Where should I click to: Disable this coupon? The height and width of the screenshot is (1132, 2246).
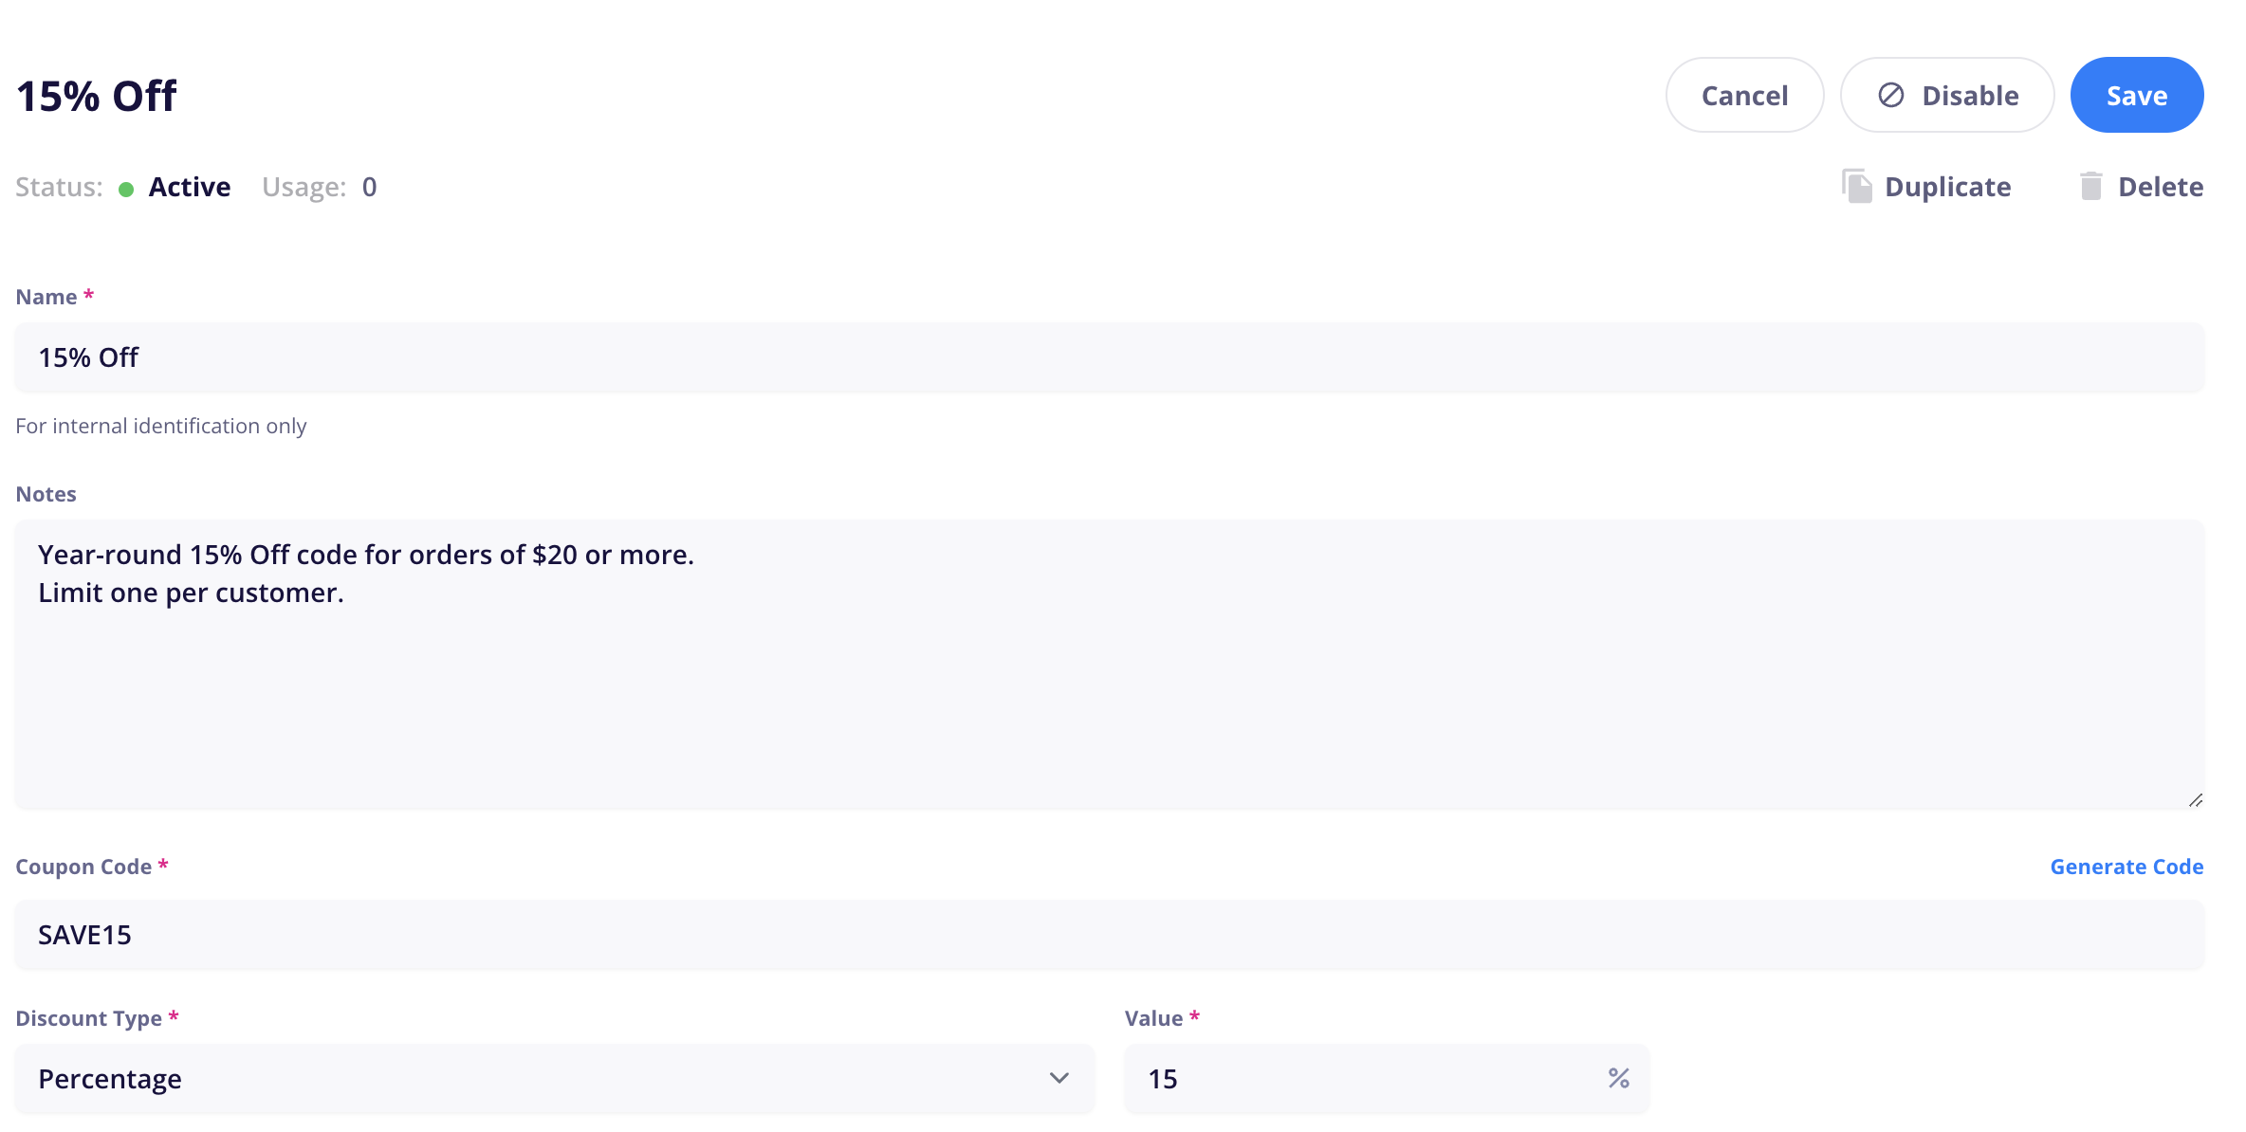(x=1946, y=95)
